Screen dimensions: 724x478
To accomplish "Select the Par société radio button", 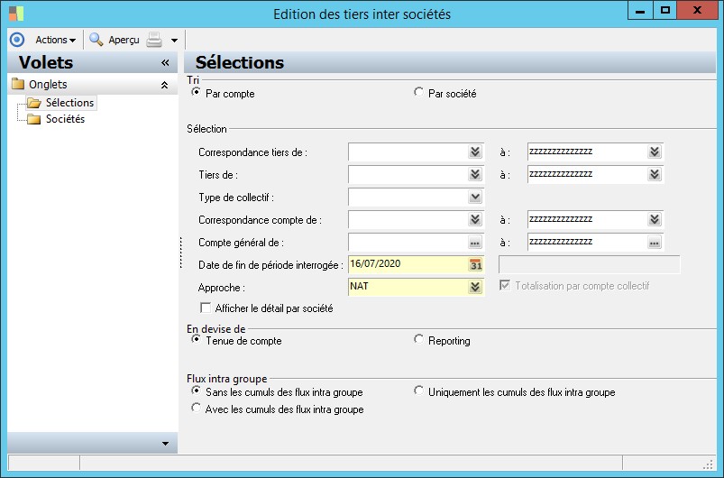I will [418, 93].
